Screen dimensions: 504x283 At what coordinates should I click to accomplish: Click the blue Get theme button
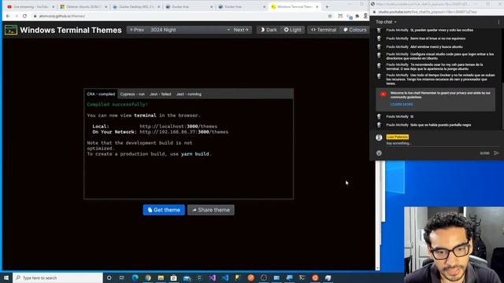pyautogui.click(x=164, y=210)
